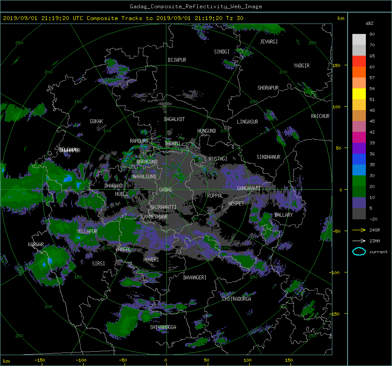Click the SHORAPUR city label

268,88
